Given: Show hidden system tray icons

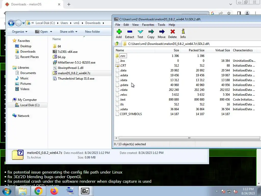Looking at the screenshot, I should click(x=217, y=191).
